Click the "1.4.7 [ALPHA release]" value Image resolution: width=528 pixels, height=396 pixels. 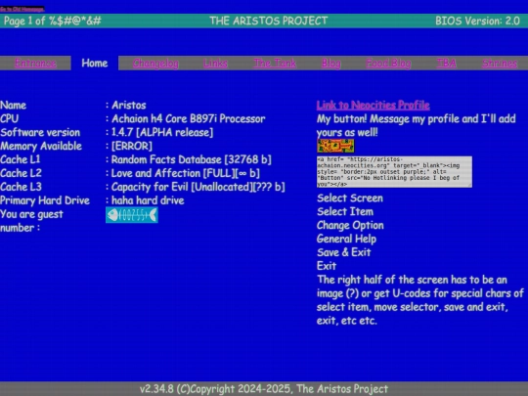click(x=162, y=132)
